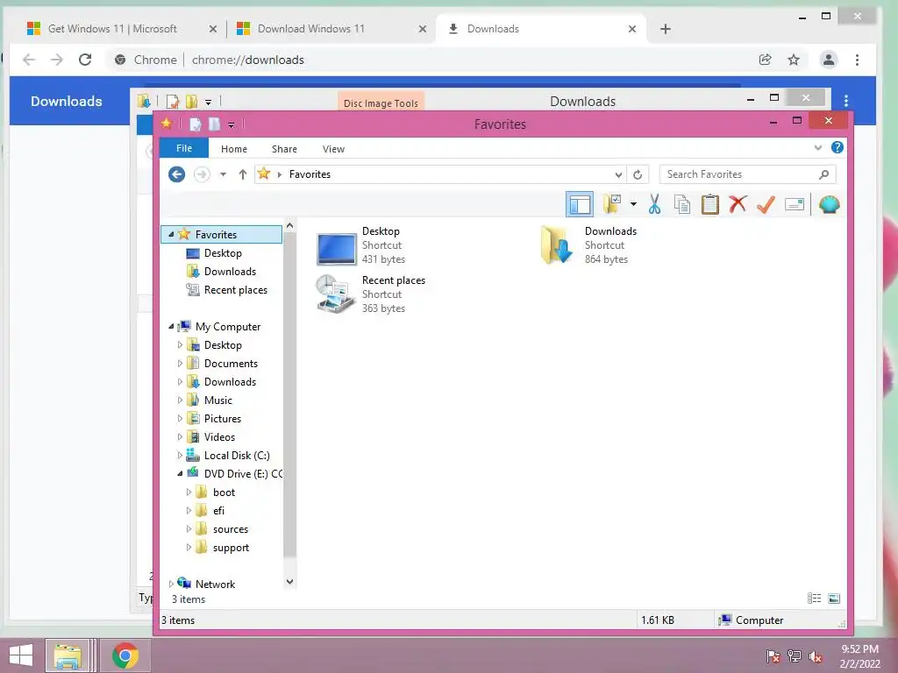Select Network in navigation tree
Screen dimensions: 898x673
pos(215,584)
